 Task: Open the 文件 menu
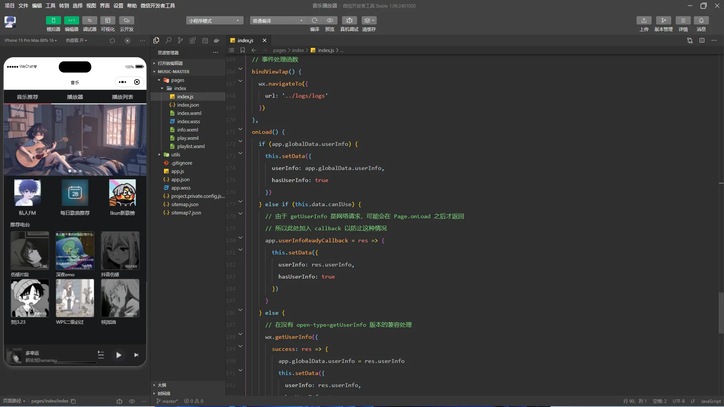(x=23, y=6)
